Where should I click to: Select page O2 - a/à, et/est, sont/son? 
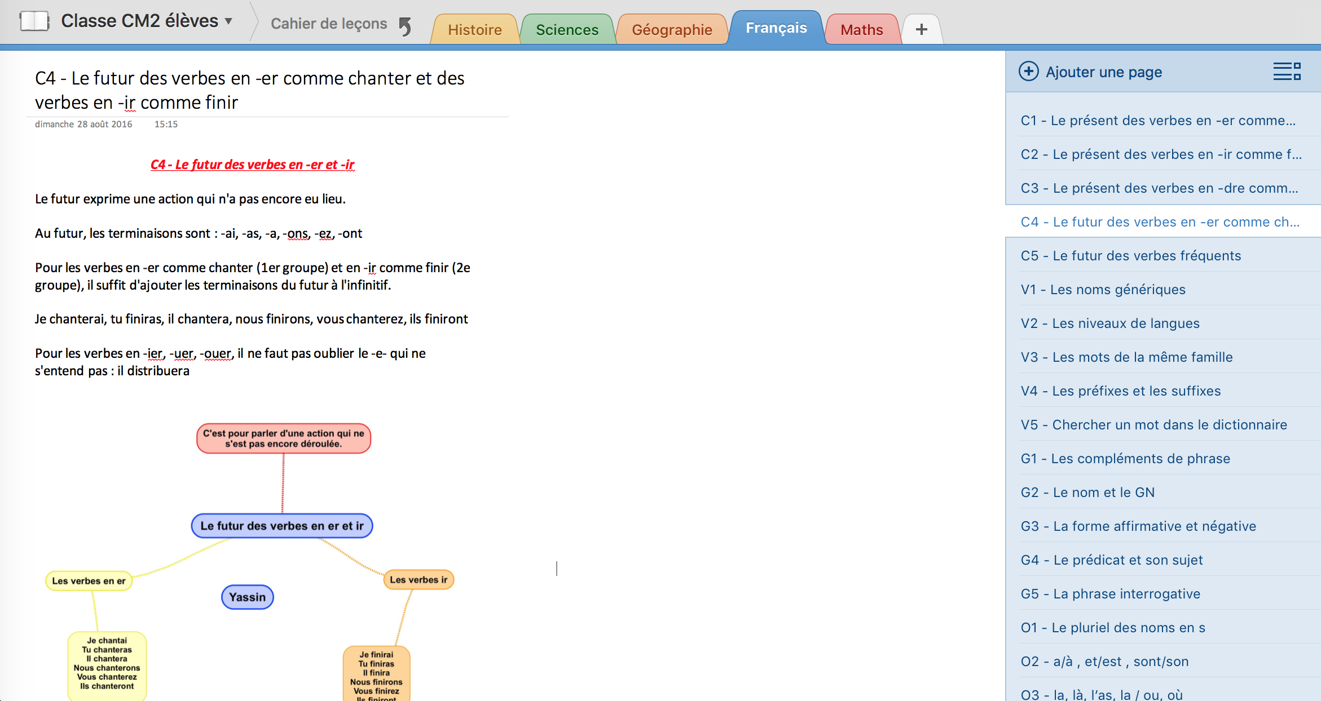1104,662
